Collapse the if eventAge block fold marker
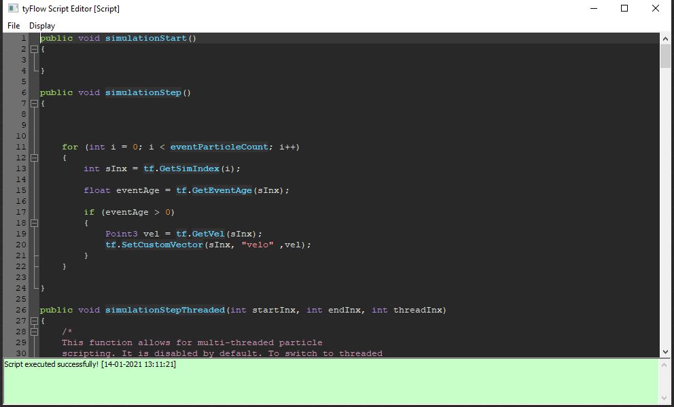The image size is (674, 407). pyautogui.click(x=34, y=223)
